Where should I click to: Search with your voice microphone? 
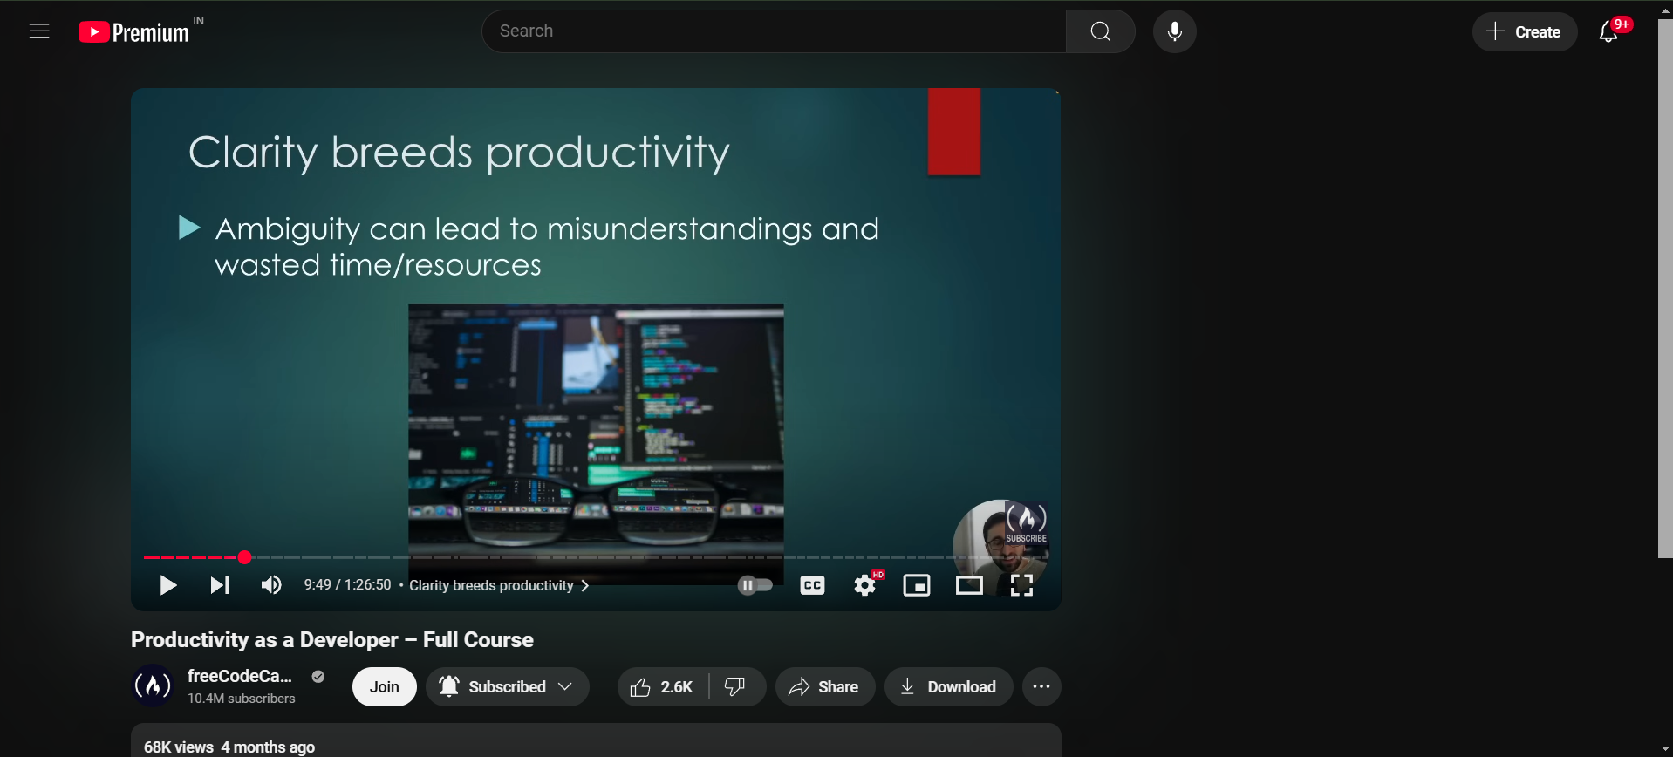coord(1175,31)
